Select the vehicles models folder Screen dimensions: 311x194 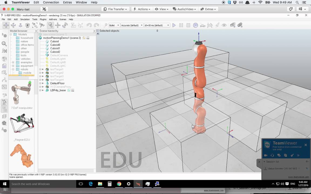point(26,59)
